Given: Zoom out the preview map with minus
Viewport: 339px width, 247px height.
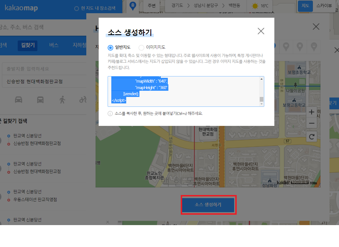Looking at the screenshot, I should tap(311, 123).
